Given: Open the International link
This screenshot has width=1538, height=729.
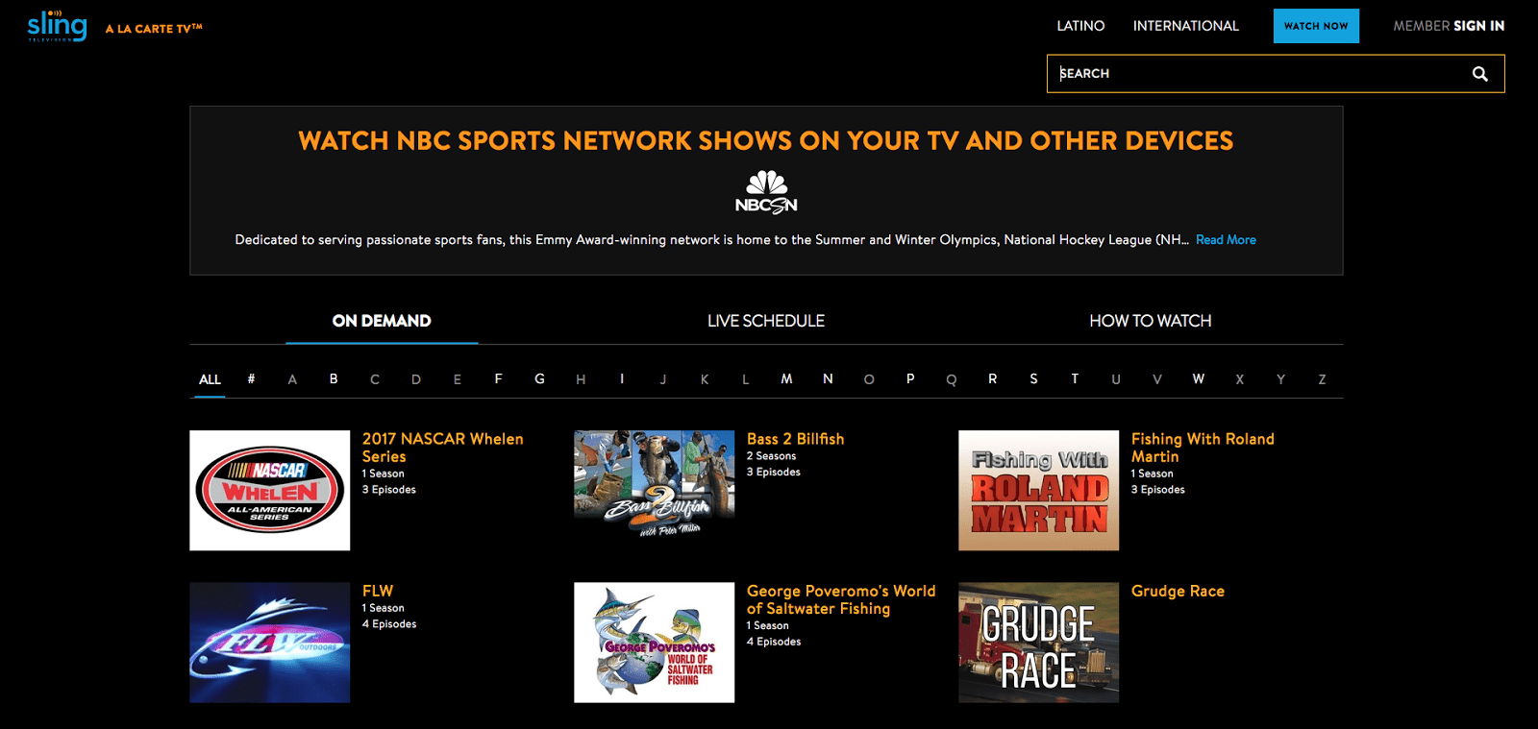Looking at the screenshot, I should 1186,26.
